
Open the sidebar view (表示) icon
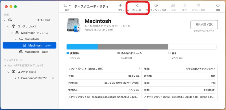66,5
